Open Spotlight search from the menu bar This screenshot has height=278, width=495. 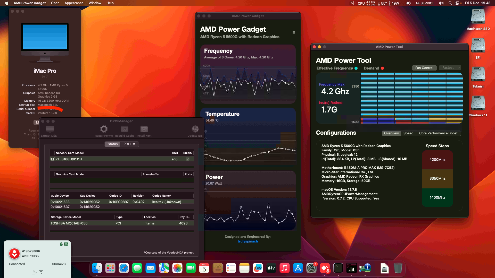tap(450, 3)
